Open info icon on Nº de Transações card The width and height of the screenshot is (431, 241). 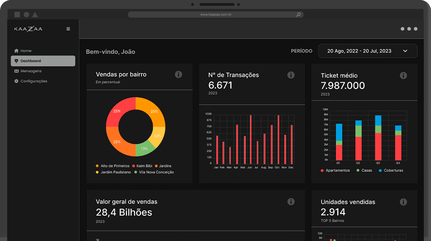pyautogui.click(x=291, y=75)
